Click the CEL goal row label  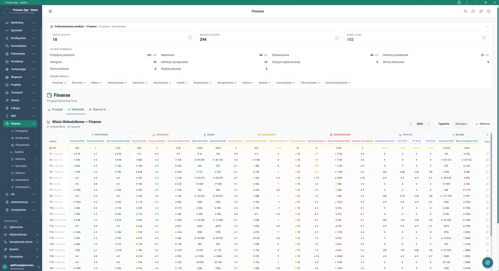(53, 148)
